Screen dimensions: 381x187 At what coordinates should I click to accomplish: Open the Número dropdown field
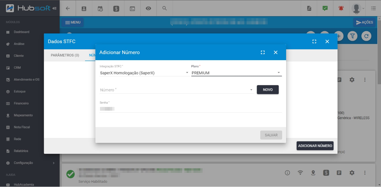click(176, 90)
